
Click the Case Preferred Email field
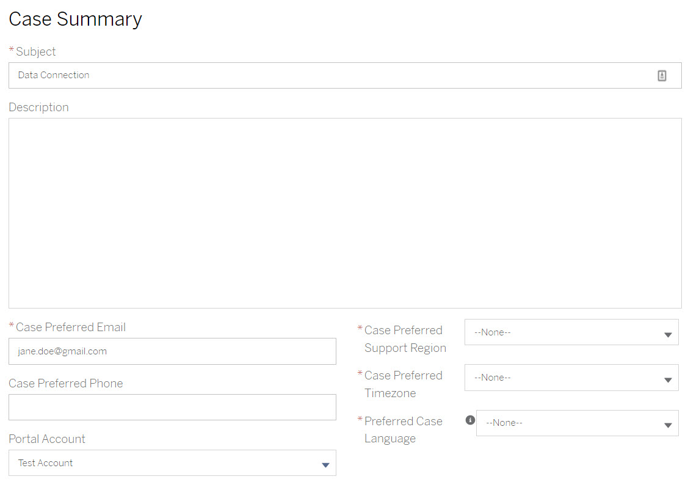[172, 351]
